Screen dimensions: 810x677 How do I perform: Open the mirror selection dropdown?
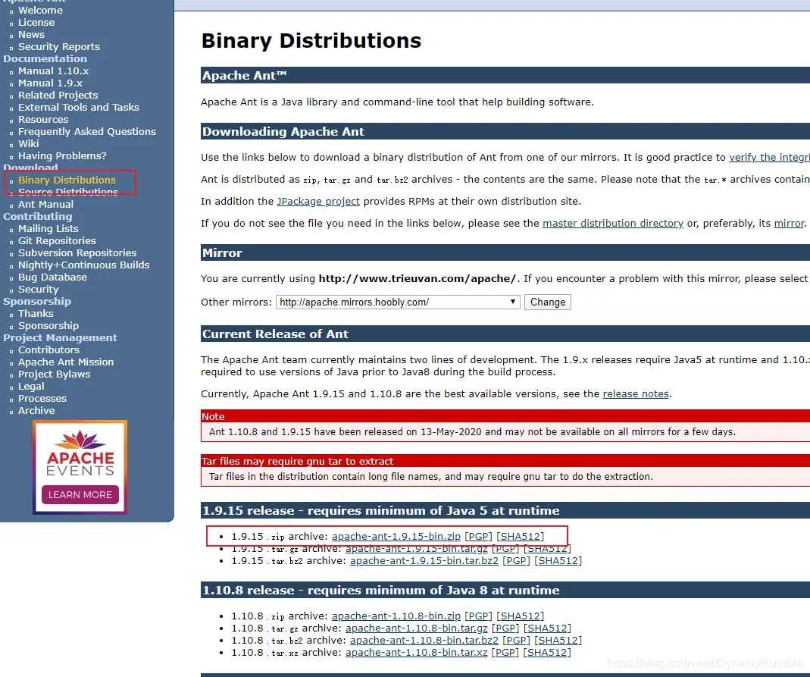398,302
